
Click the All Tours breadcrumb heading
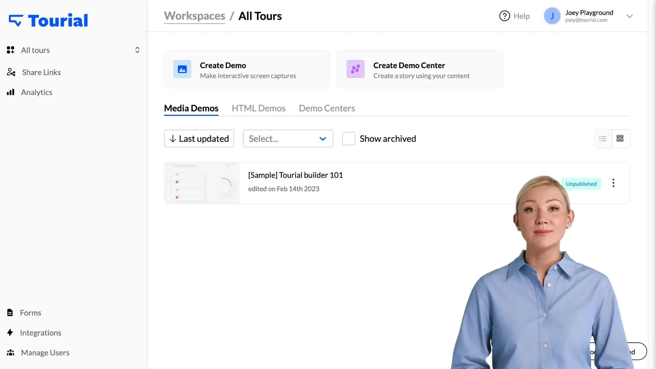tap(260, 16)
